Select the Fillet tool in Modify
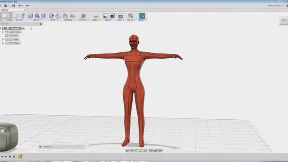The width and height of the screenshot is (288, 162). 58,16
